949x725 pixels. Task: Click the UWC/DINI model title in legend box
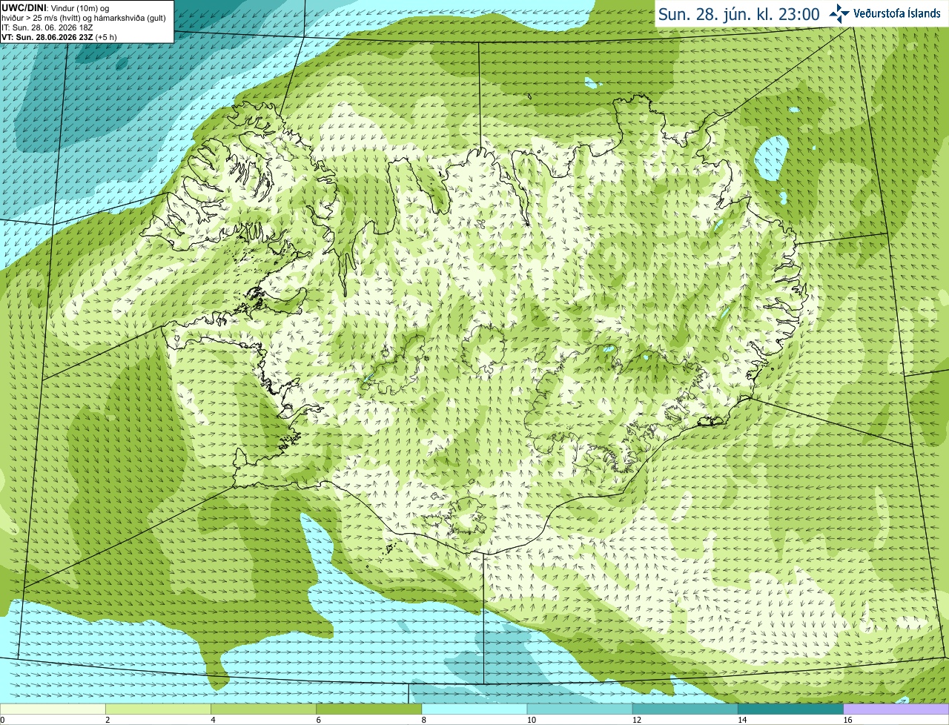24,8
